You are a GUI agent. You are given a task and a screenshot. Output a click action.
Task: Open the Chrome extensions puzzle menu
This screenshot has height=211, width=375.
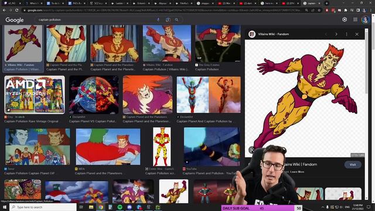click(346, 11)
